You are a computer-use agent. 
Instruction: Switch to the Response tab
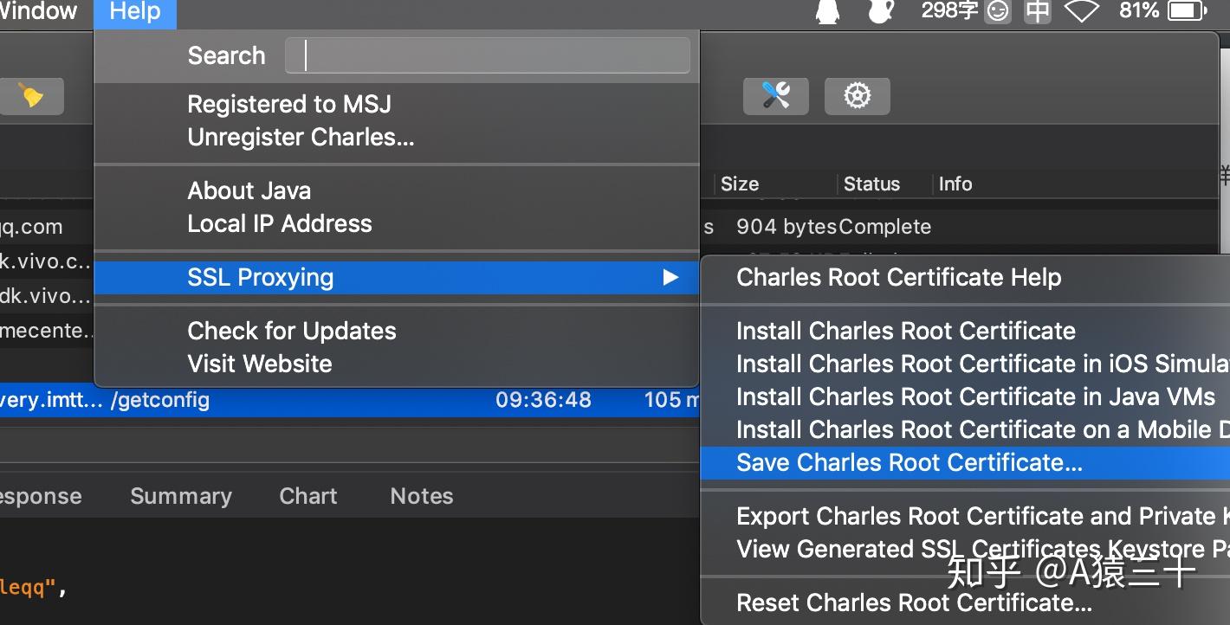point(41,496)
